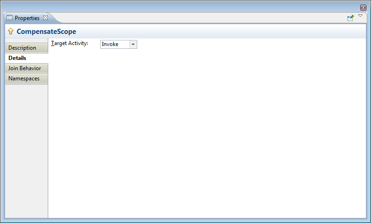Click the pin to selection icon

click(x=351, y=18)
